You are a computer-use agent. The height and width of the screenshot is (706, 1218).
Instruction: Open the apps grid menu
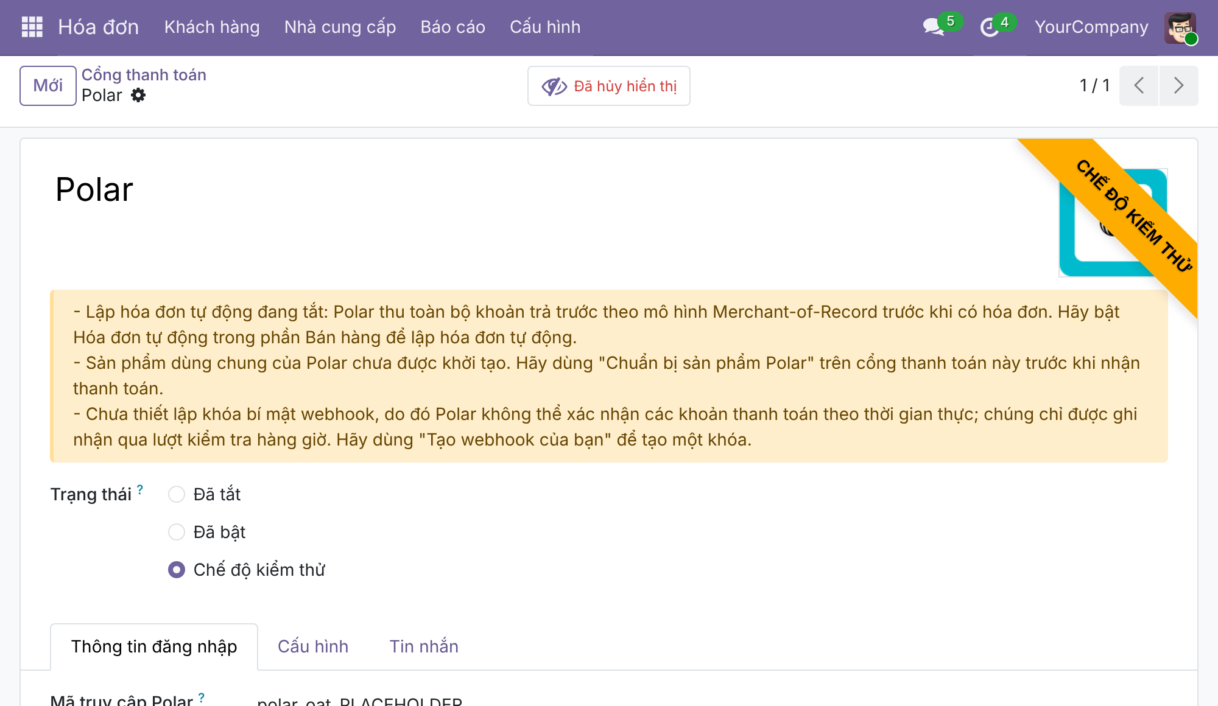32,27
